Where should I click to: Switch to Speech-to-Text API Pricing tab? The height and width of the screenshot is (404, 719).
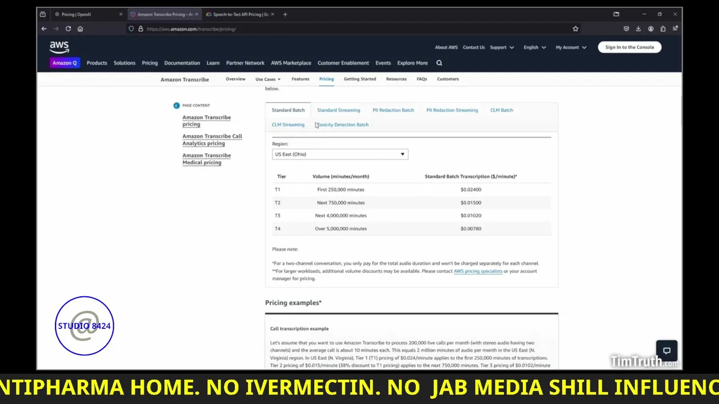pos(240,14)
